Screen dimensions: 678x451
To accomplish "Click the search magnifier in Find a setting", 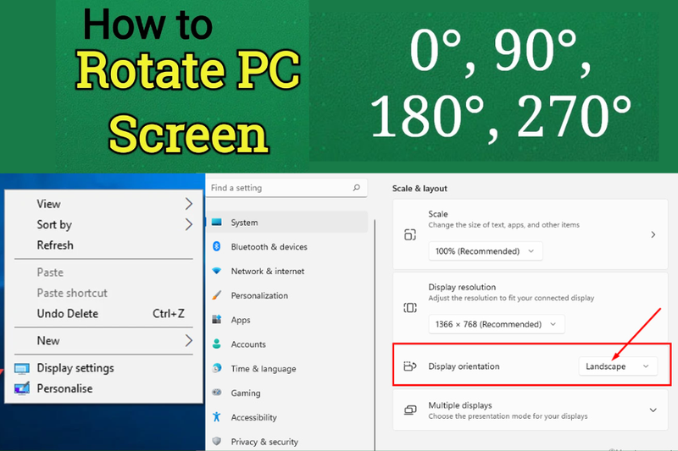I will 356,188.
